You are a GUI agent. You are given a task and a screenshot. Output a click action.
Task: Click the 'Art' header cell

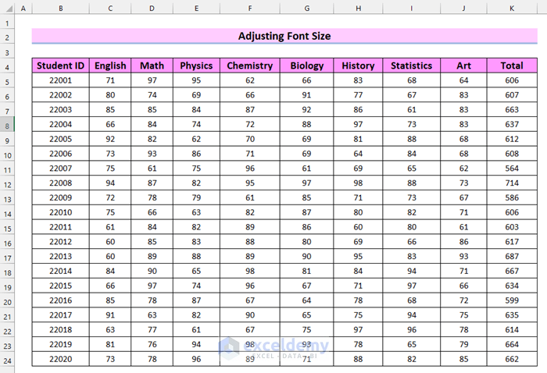click(463, 66)
